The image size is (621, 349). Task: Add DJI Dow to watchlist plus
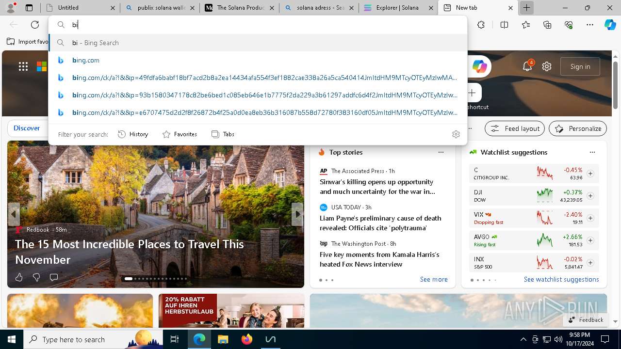[590, 196]
